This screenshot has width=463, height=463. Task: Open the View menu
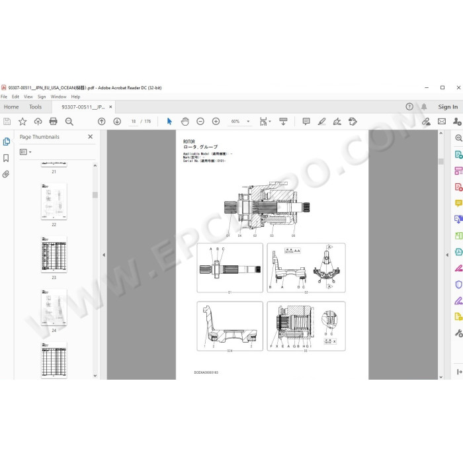[28, 97]
